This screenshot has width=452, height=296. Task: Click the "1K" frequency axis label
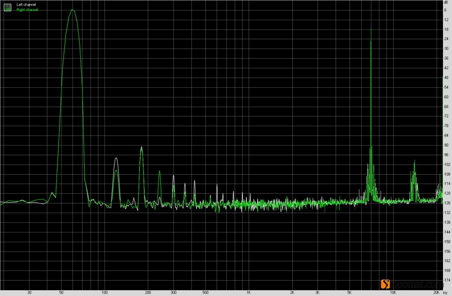click(x=249, y=293)
